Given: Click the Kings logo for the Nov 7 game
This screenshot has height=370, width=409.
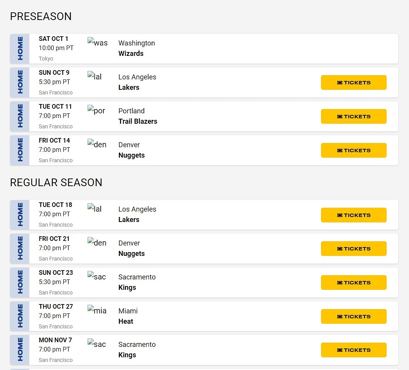Looking at the screenshot, I should tap(96, 344).
